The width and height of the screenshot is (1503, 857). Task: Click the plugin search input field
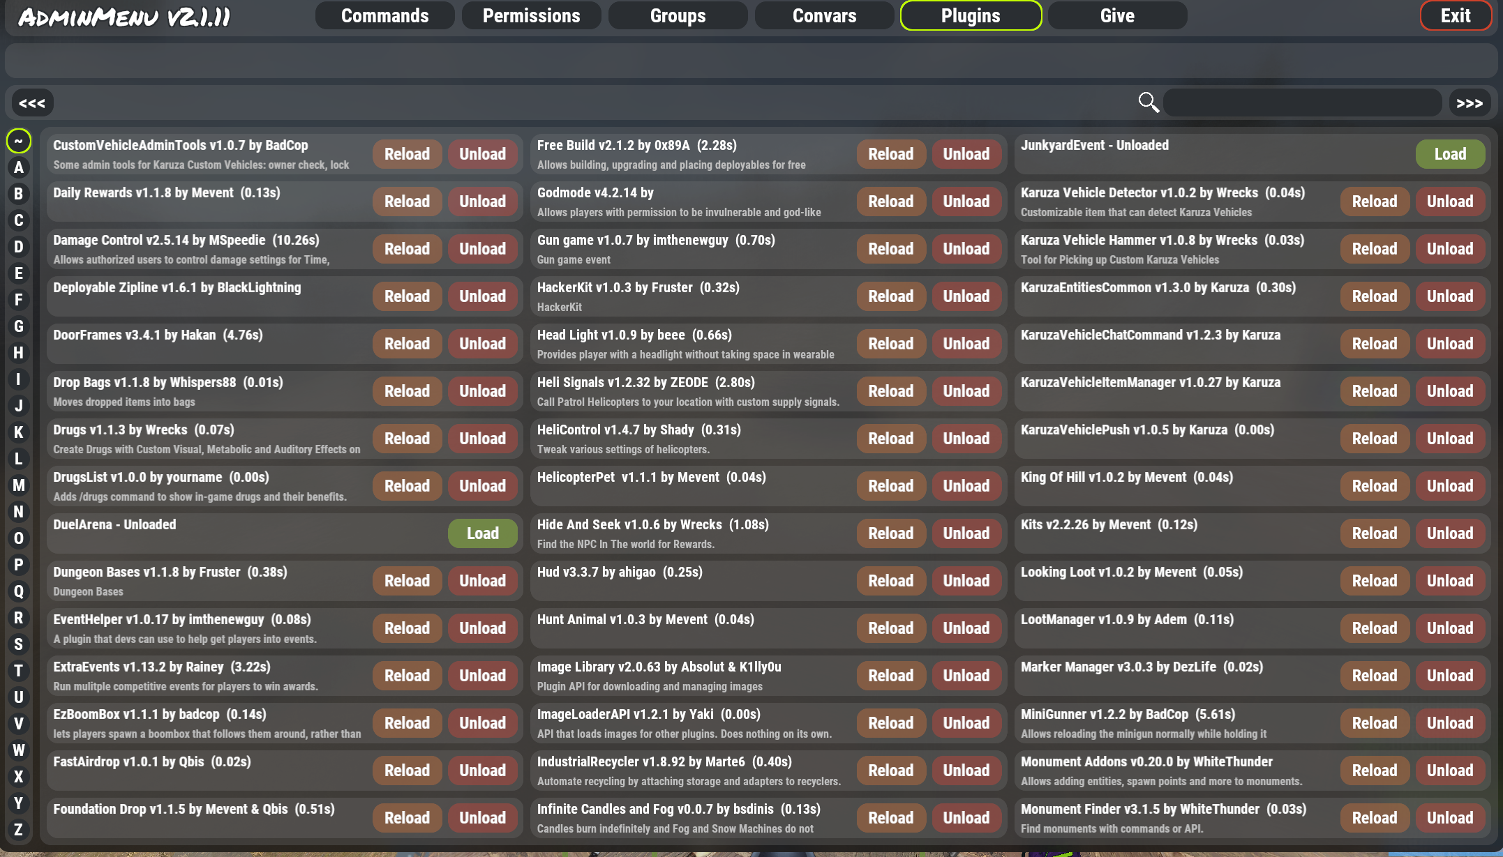(x=1302, y=103)
